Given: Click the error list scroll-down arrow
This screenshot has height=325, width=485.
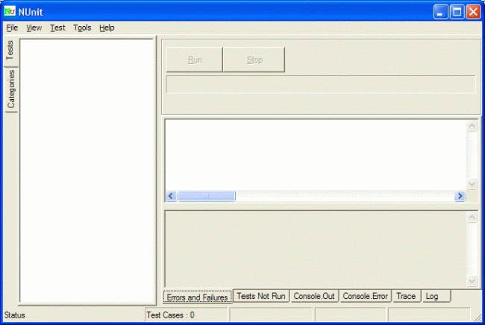Looking at the screenshot, I should (x=472, y=184).
